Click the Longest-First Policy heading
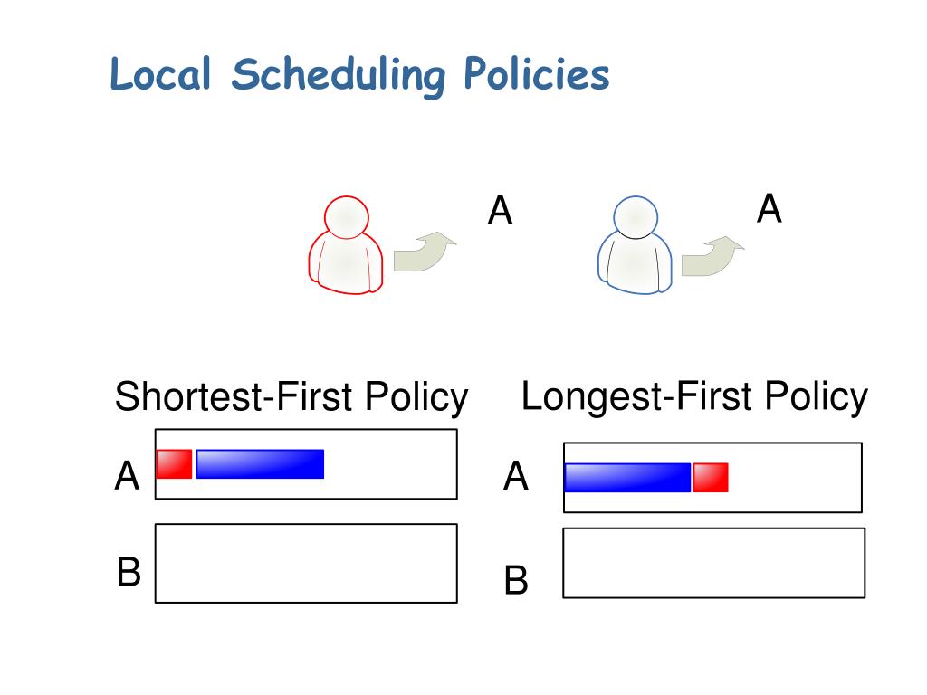The height and width of the screenshot is (695, 927). 694,397
